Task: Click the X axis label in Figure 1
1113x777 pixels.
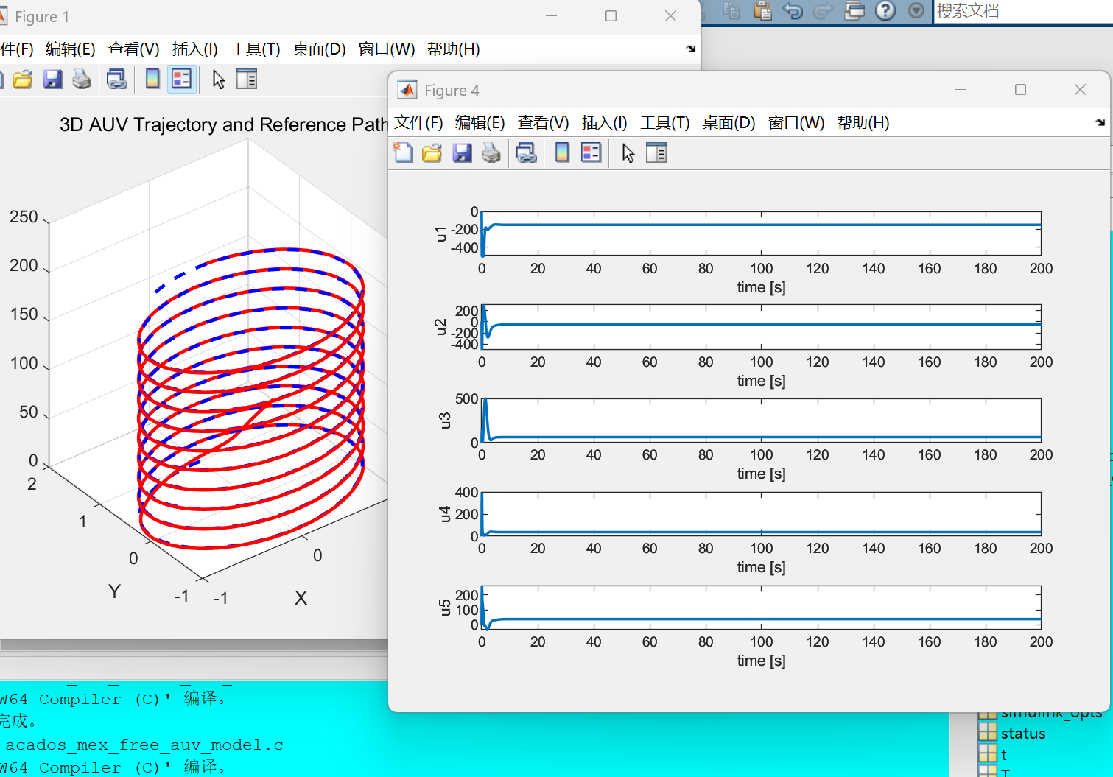Action: point(301,598)
